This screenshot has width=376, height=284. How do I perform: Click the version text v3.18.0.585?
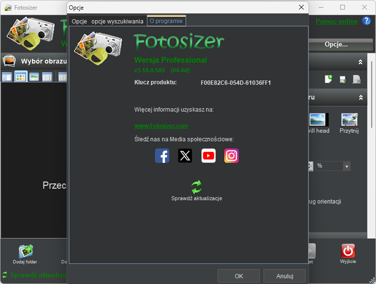click(150, 70)
